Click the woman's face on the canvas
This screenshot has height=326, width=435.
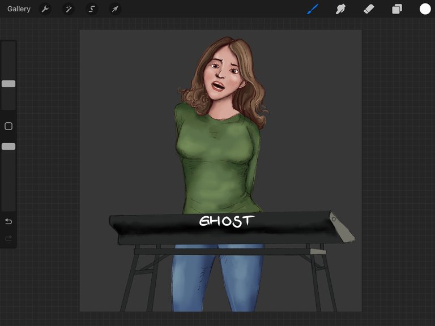coord(223,74)
